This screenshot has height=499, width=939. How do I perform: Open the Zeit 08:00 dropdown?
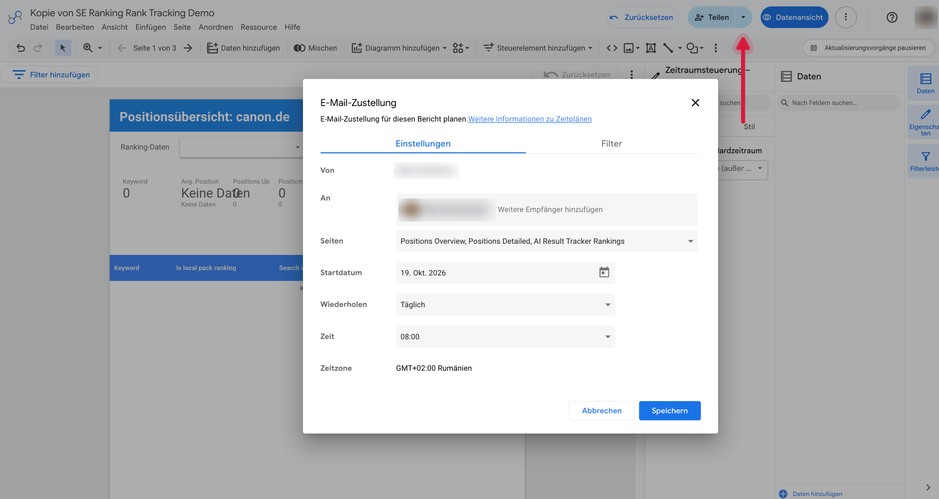pos(505,336)
